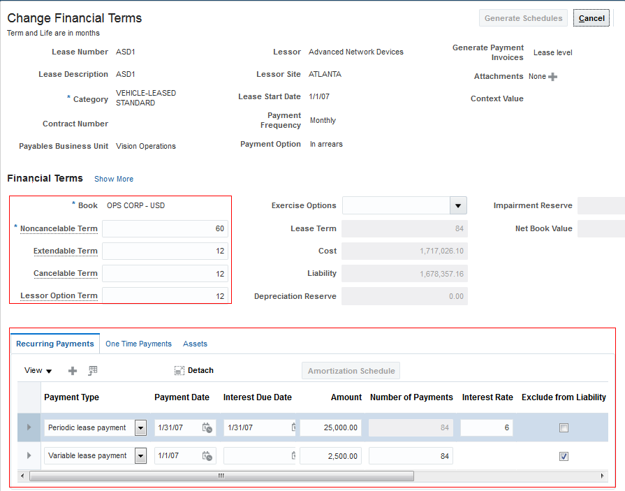Open calendar for the 1/1/07 payment date
This screenshot has width=625, height=491.
(x=207, y=456)
